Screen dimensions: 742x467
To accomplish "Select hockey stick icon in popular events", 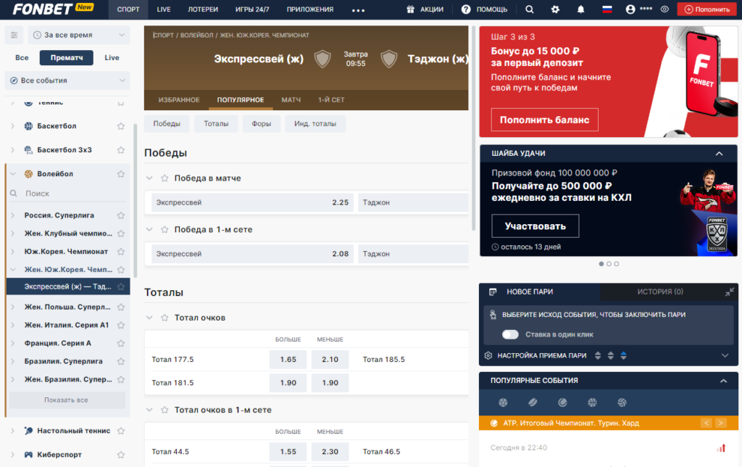I will click(x=533, y=402).
